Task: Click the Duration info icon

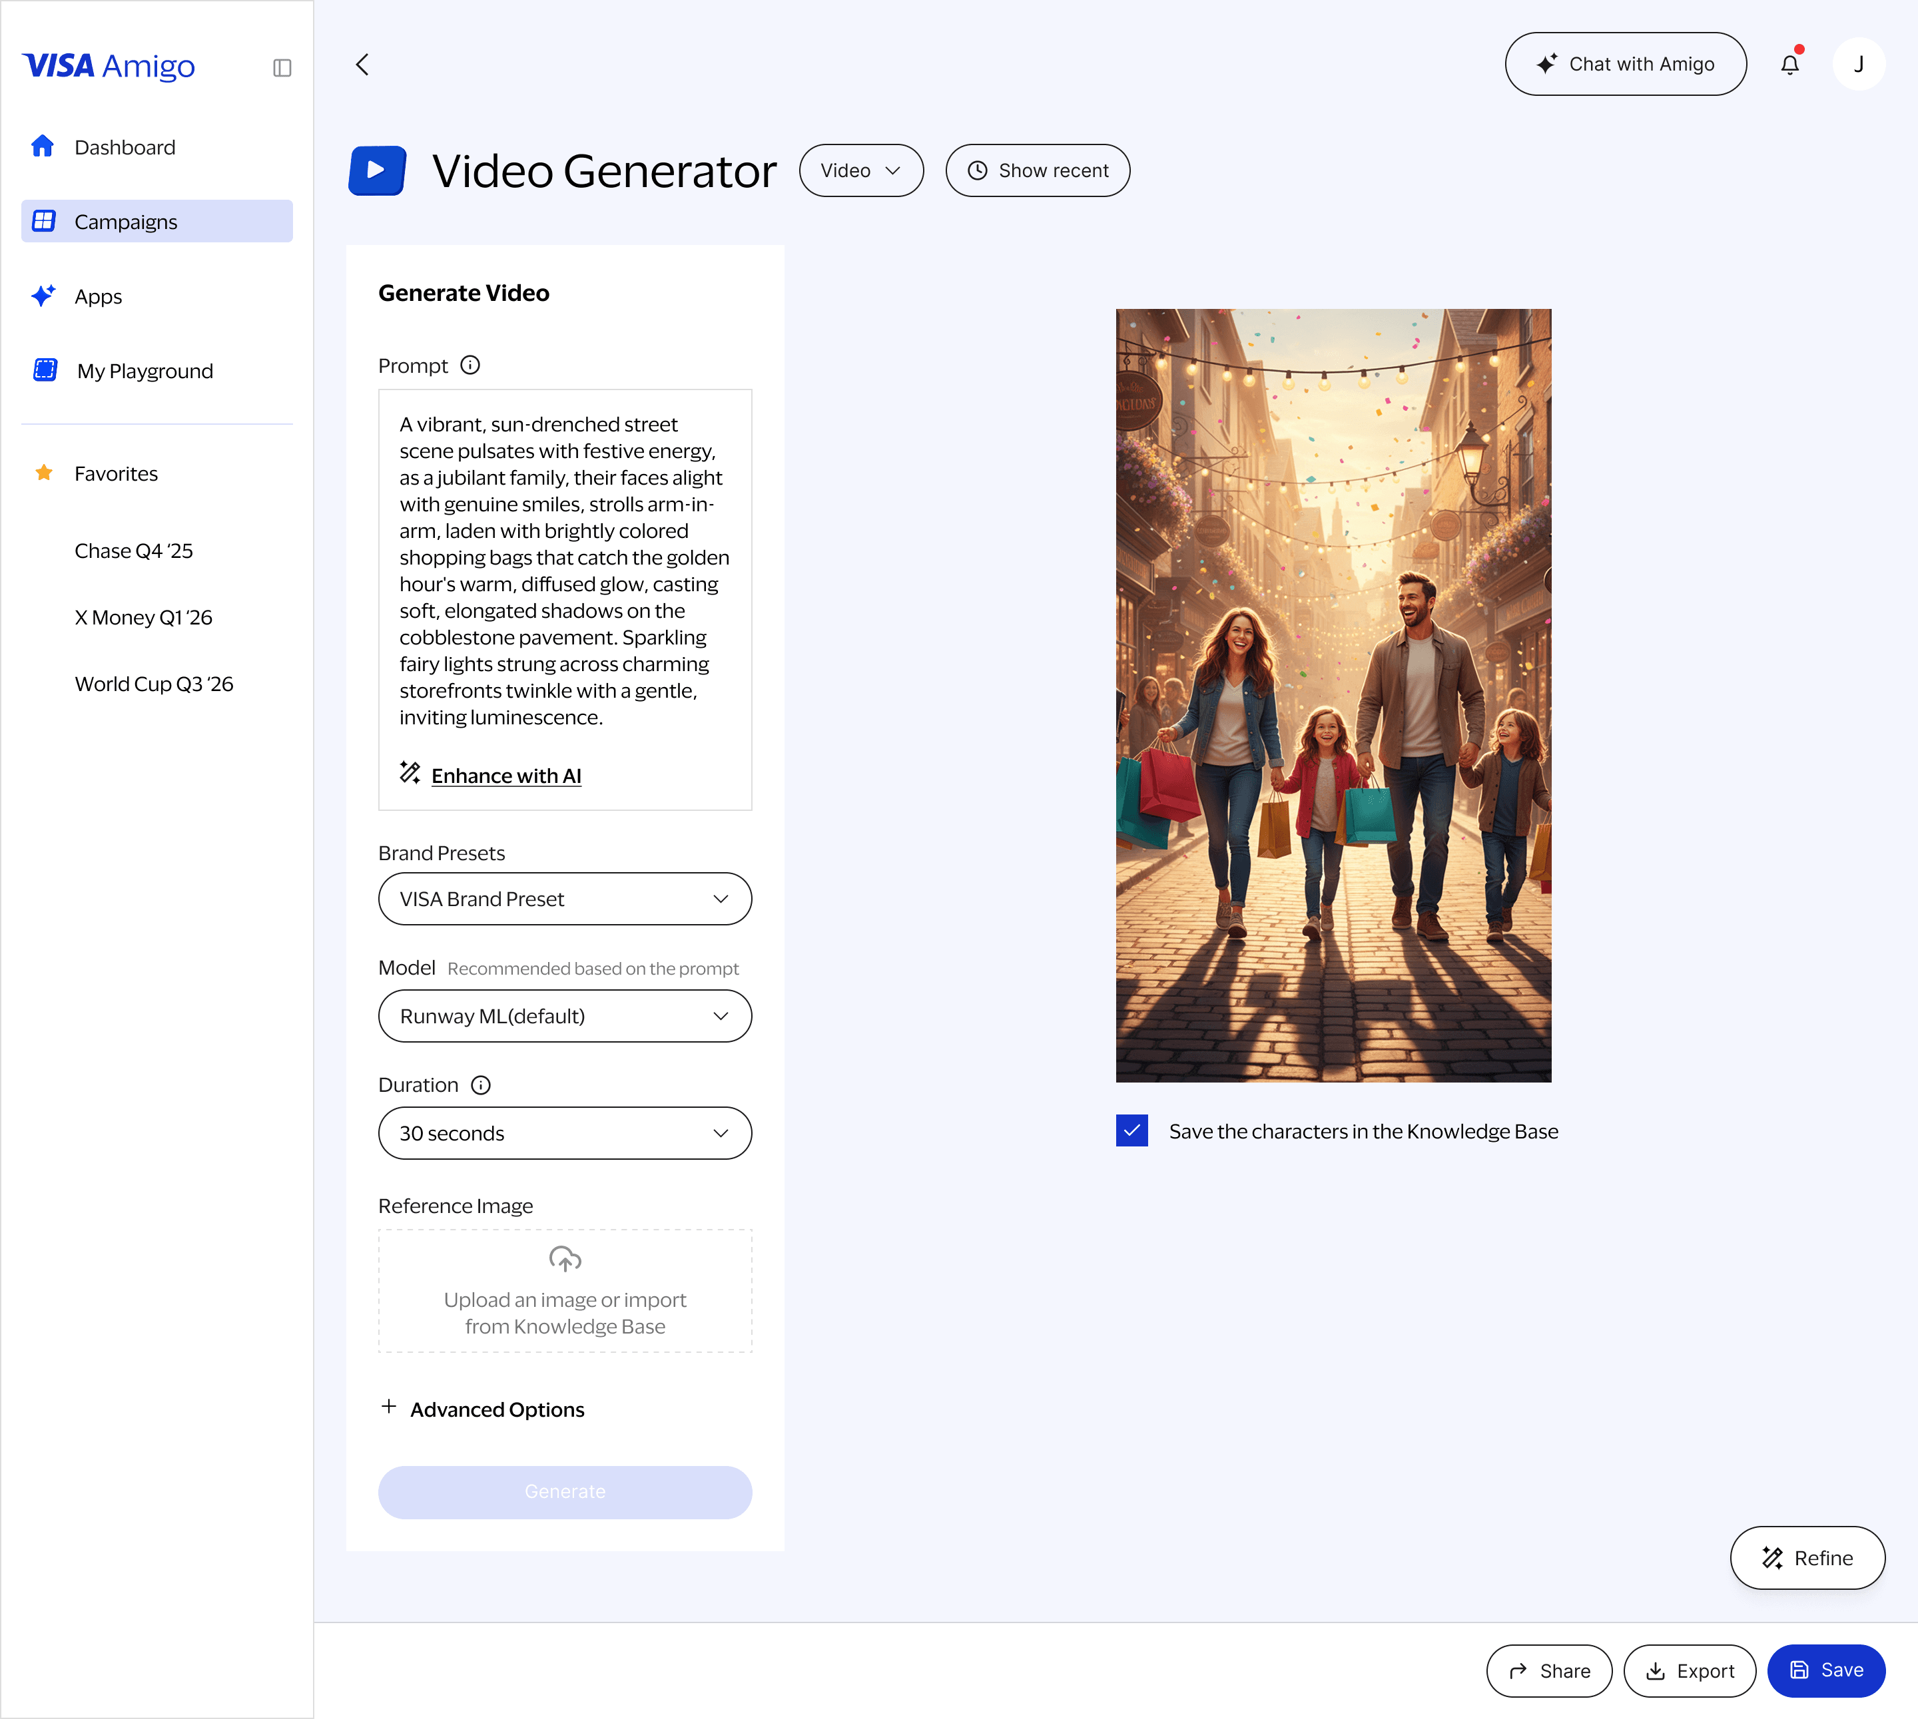Action: tap(480, 1085)
